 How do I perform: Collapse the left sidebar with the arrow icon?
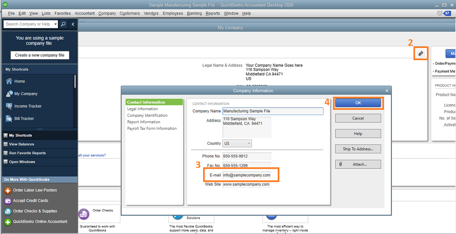click(x=73, y=24)
